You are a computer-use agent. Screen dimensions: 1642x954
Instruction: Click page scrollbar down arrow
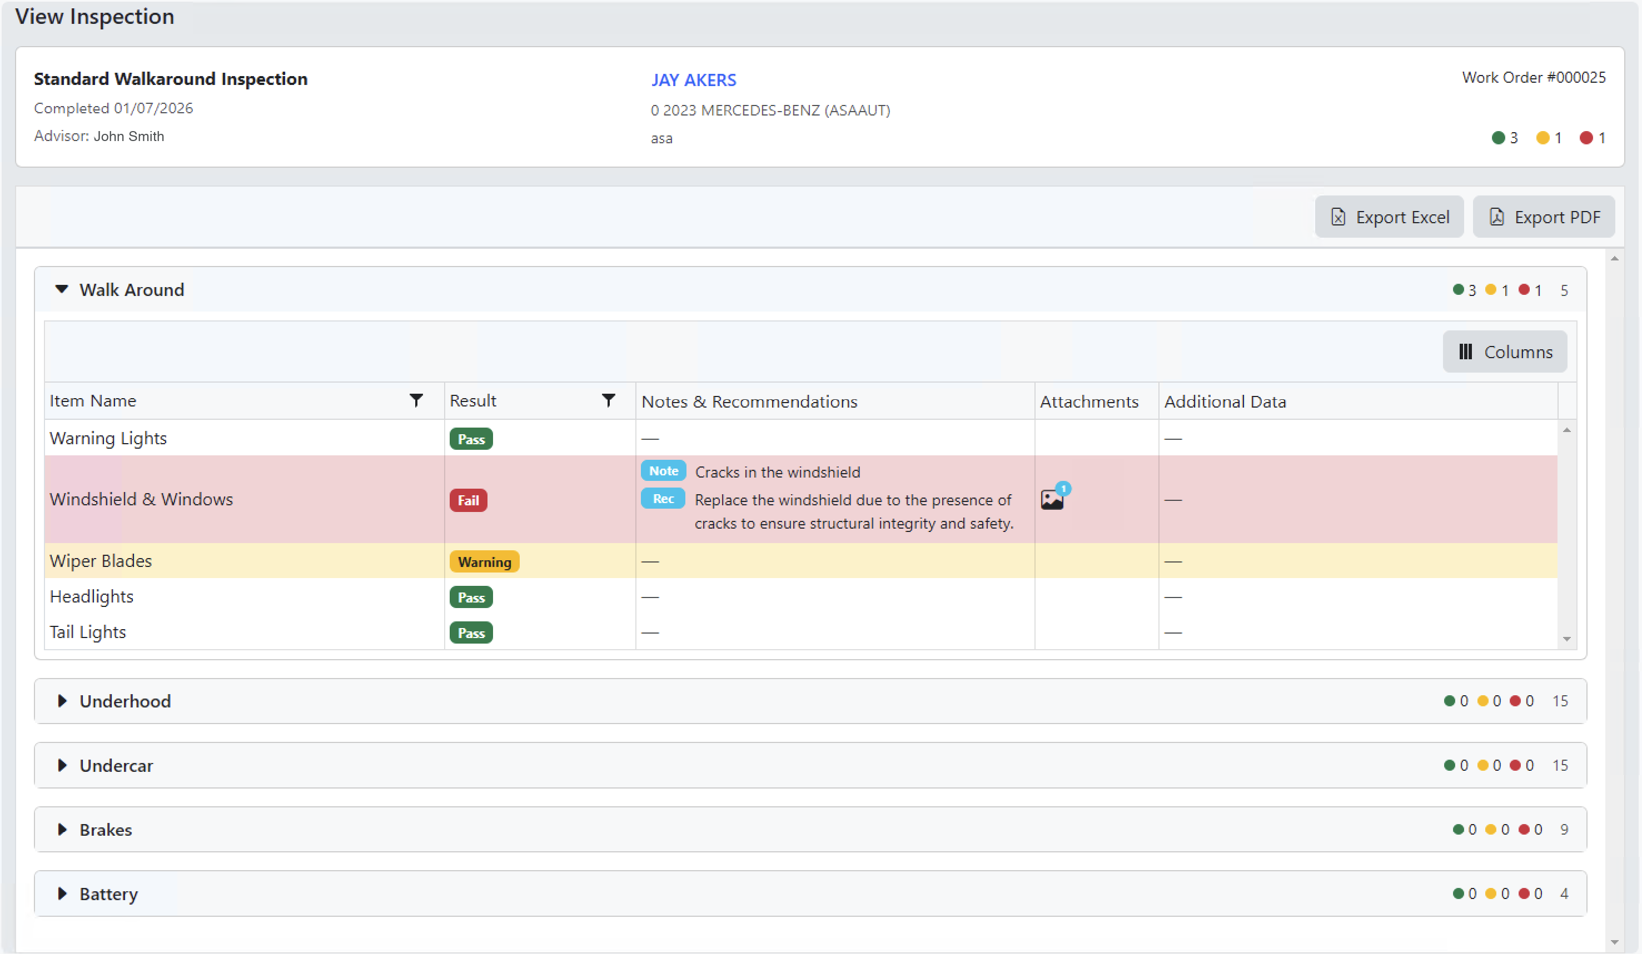(x=1614, y=942)
